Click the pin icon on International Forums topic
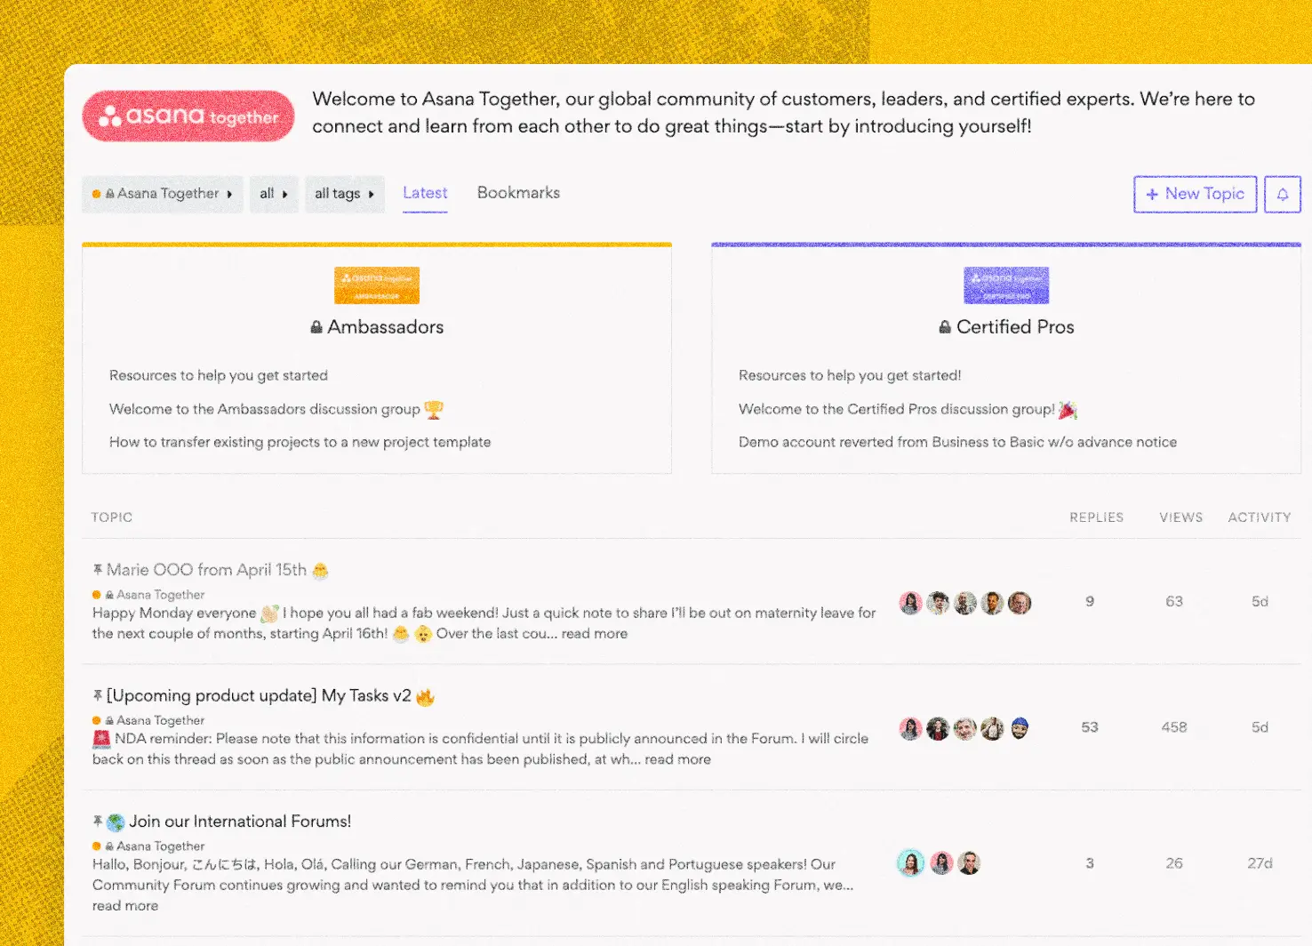 (x=96, y=821)
